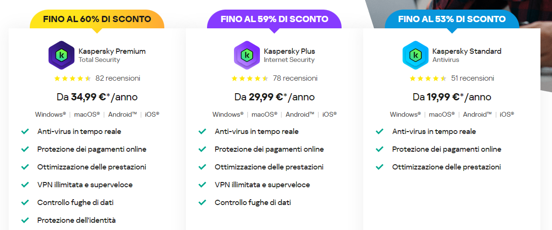
Task: Open the 51 recensioni reviews link
Action: coord(472,78)
